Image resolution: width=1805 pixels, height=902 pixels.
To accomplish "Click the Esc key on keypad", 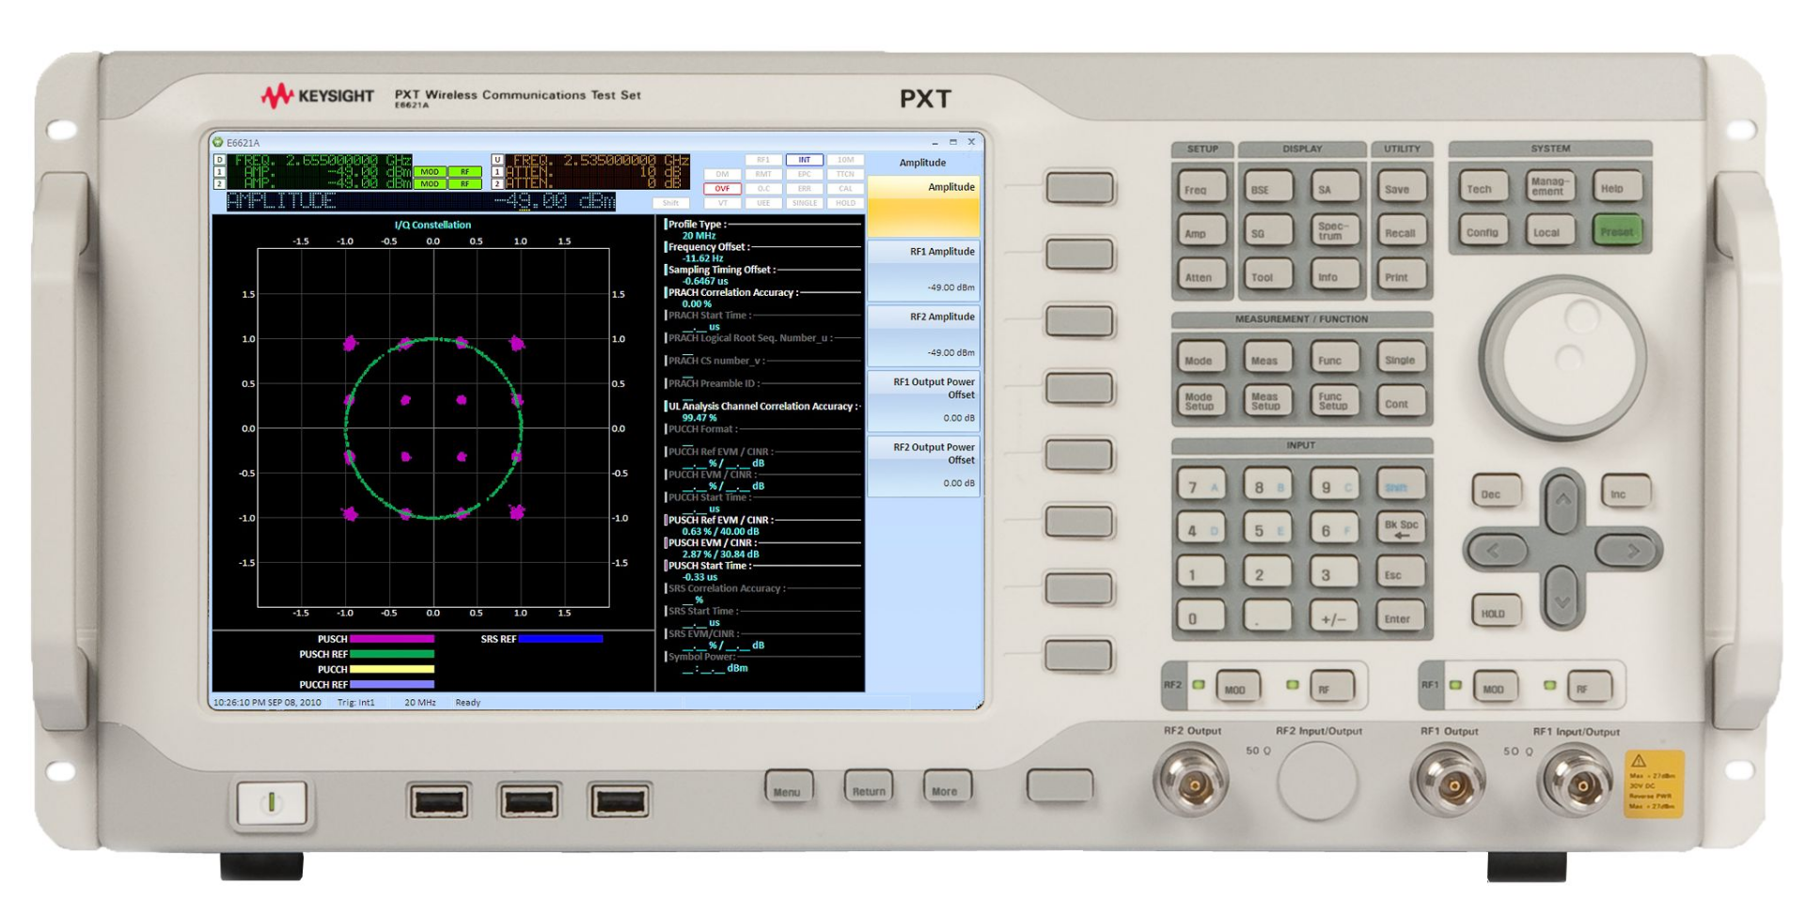I will click(x=1400, y=574).
